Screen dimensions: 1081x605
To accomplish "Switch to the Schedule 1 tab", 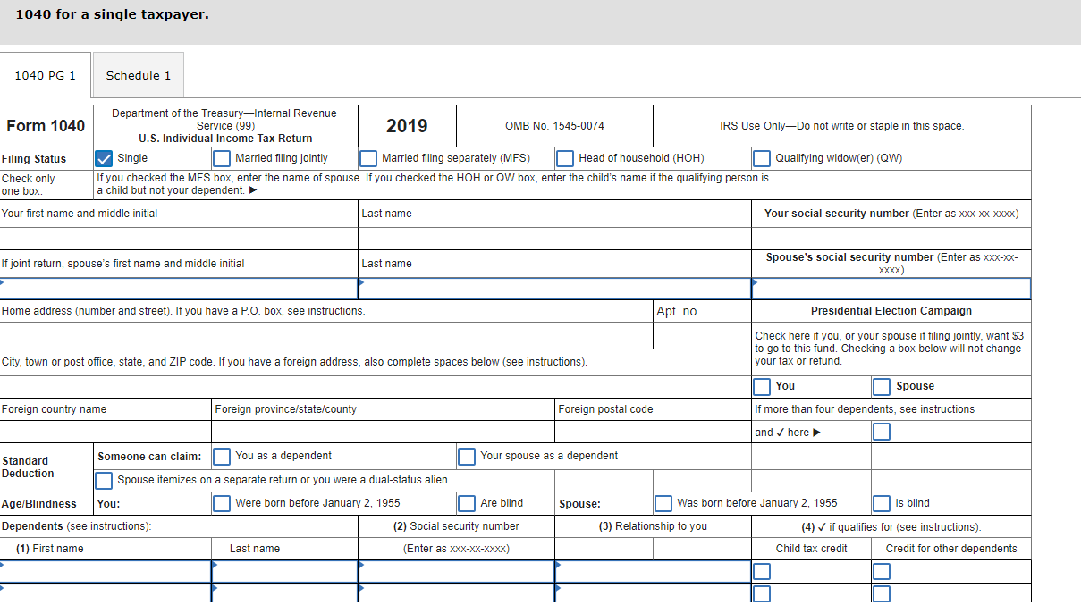I will click(139, 75).
